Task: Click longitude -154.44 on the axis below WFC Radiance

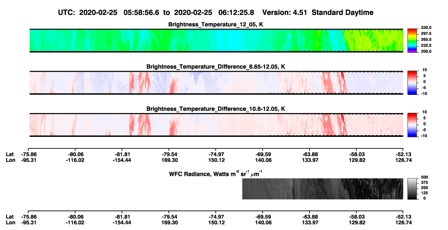Action: click(x=123, y=222)
